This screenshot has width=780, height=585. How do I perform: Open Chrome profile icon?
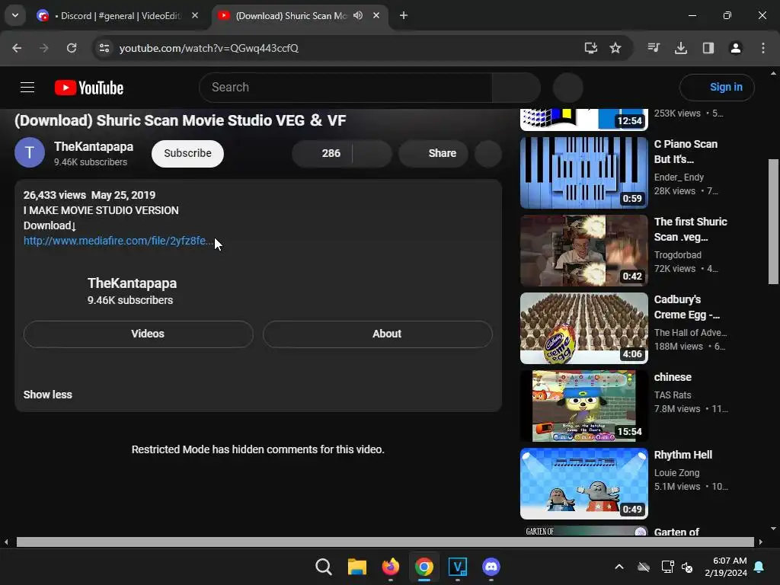[x=736, y=48]
